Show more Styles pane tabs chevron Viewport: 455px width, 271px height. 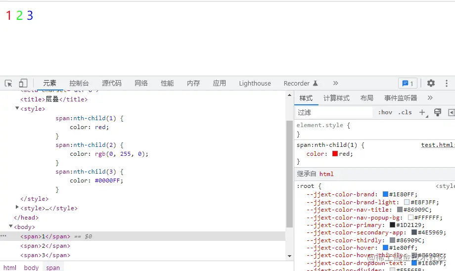coord(430,98)
